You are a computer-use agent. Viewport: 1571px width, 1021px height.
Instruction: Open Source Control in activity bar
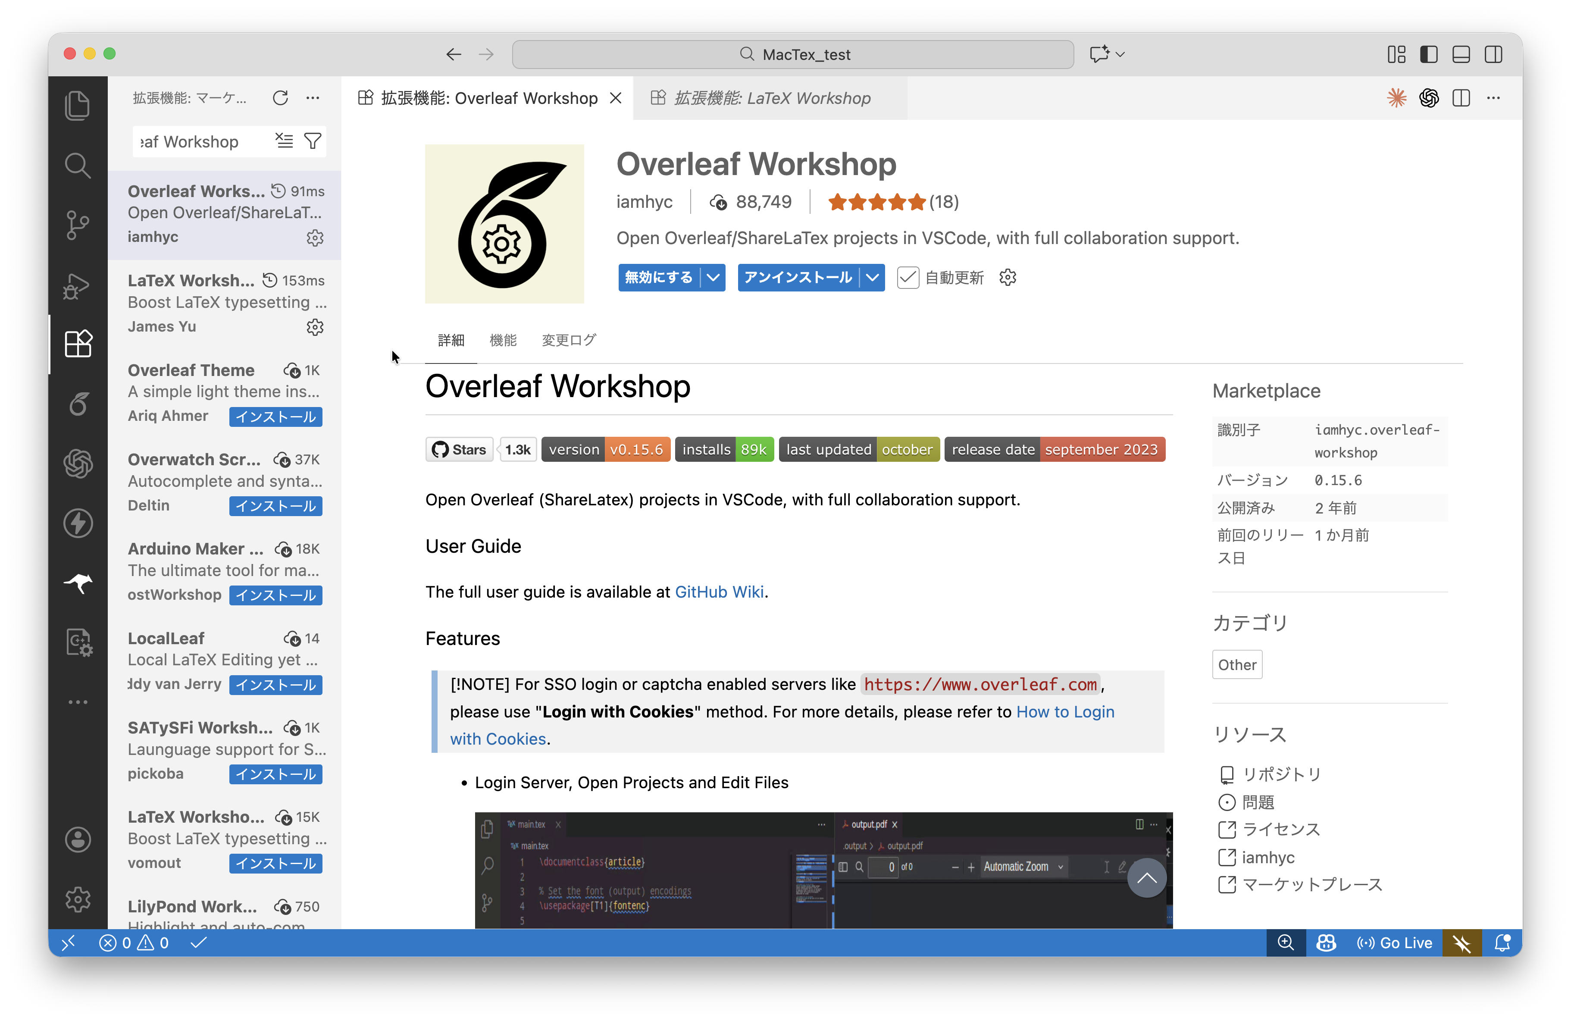coord(77,225)
